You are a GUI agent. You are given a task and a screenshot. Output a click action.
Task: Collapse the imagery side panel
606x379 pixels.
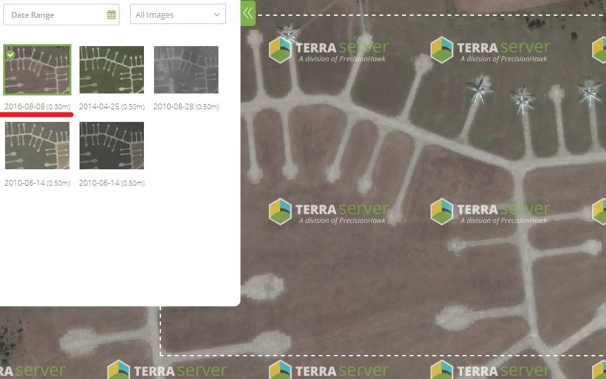[248, 13]
